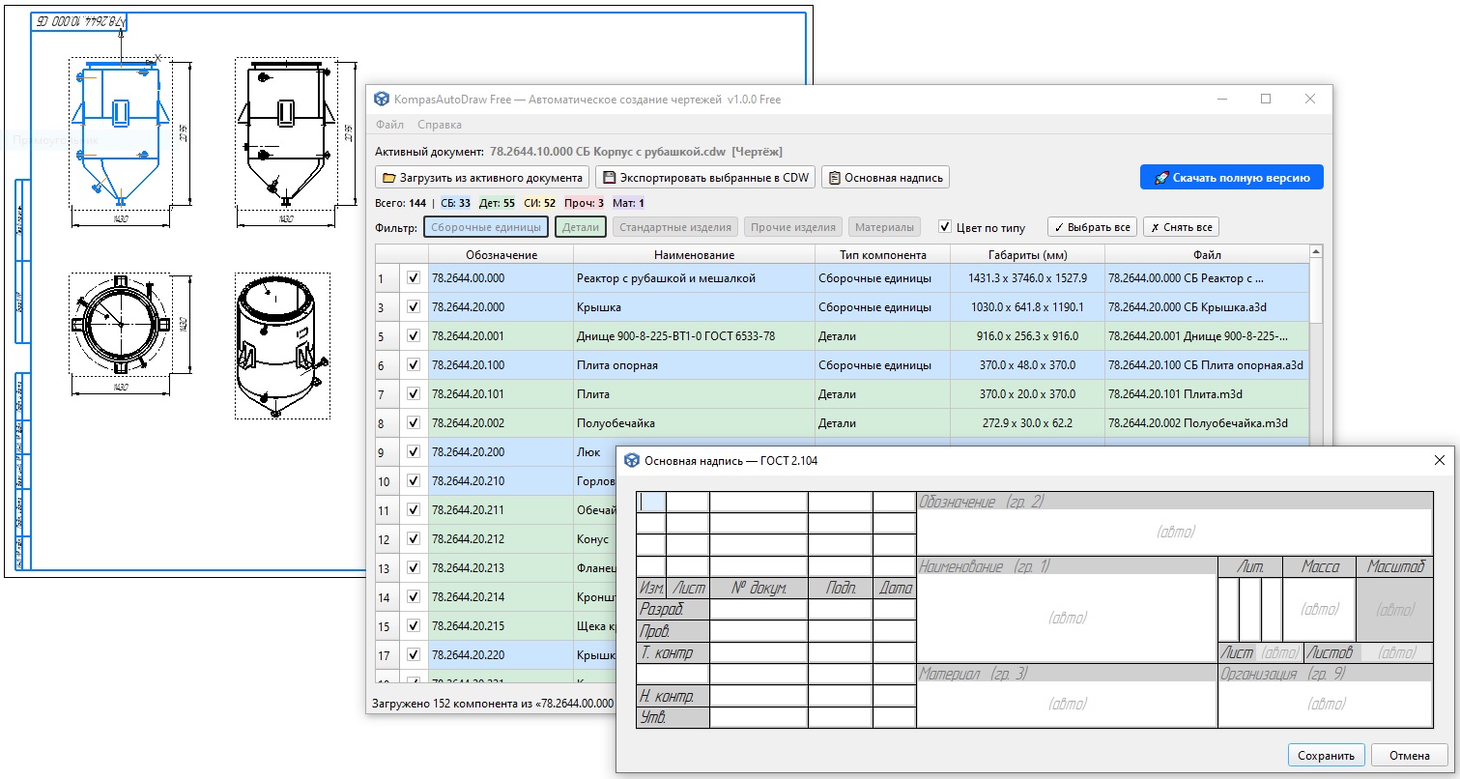Uncheck row 1 Реактор с рубашкой и мешалкой
Image resolution: width=1460 pixels, height=779 pixels.
point(414,278)
